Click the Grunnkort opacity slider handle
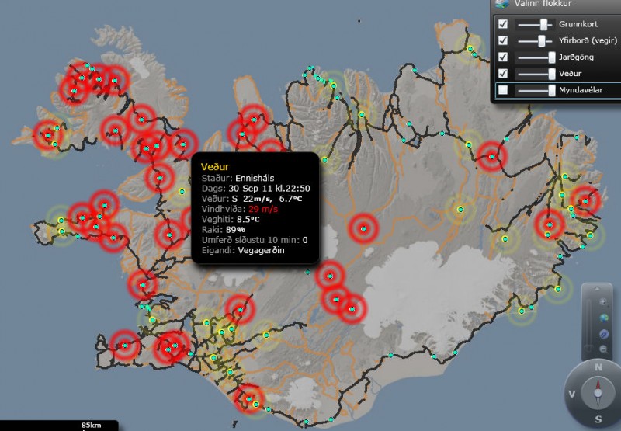 [543, 25]
